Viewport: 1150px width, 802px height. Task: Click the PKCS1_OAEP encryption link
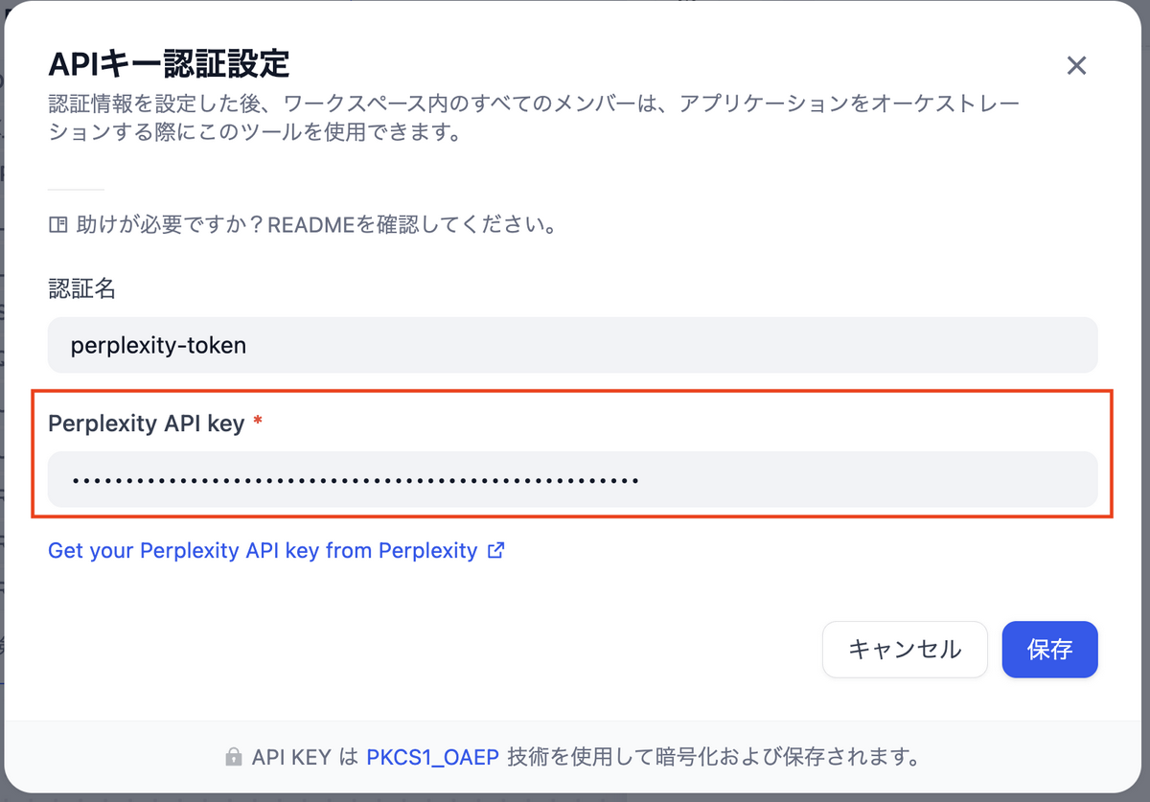click(432, 756)
